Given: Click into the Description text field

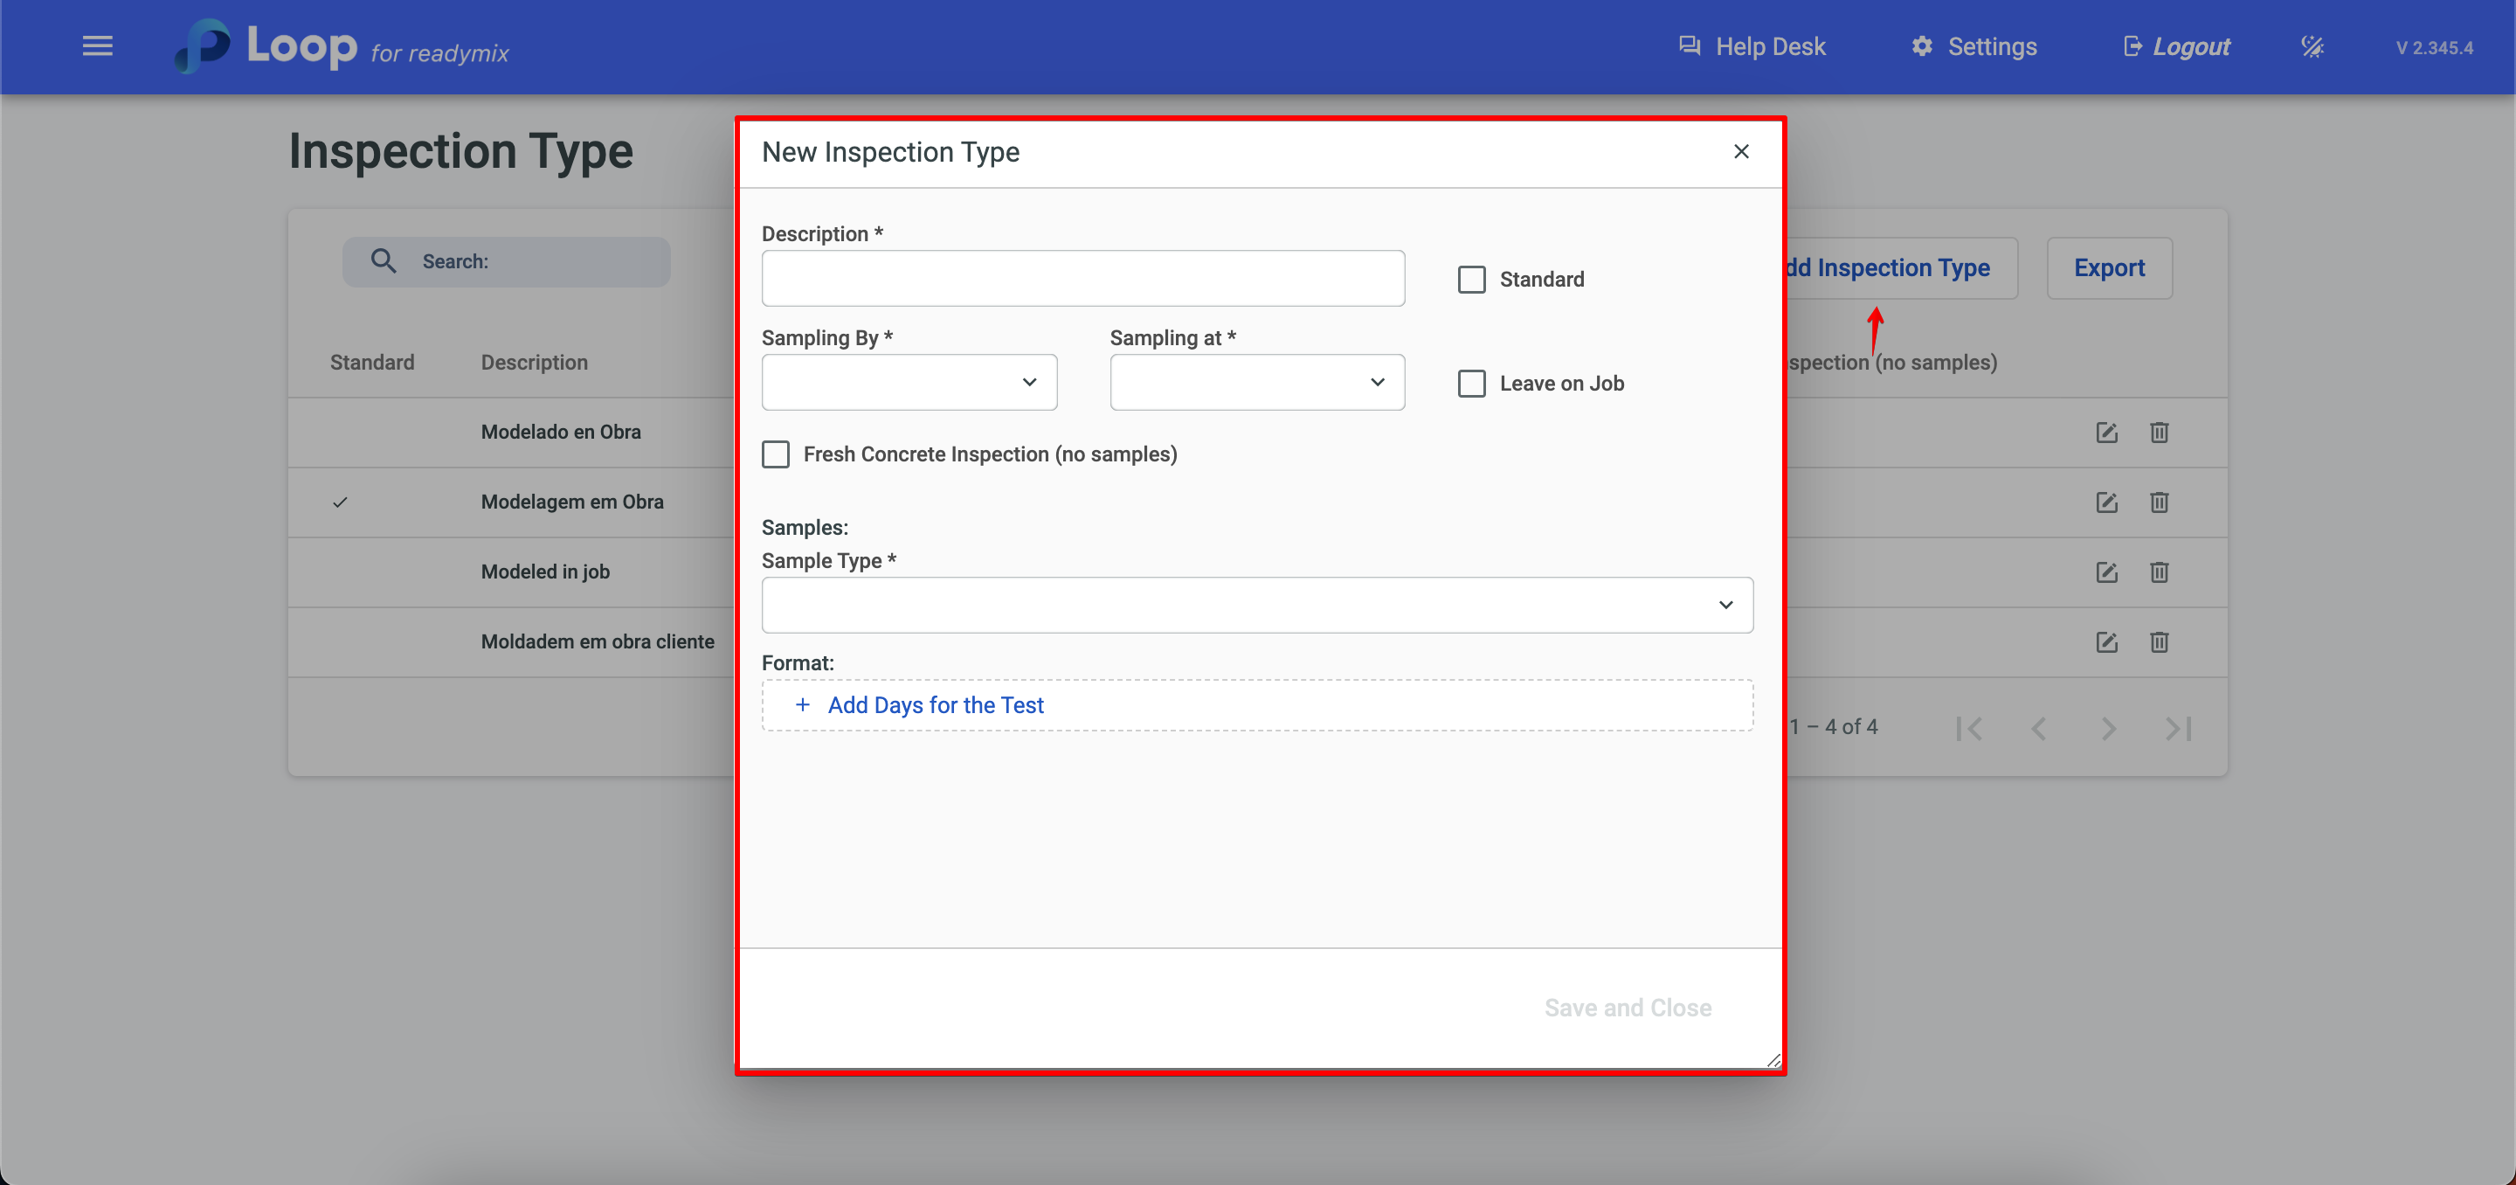Looking at the screenshot, I should click(x=1082, y=279).
